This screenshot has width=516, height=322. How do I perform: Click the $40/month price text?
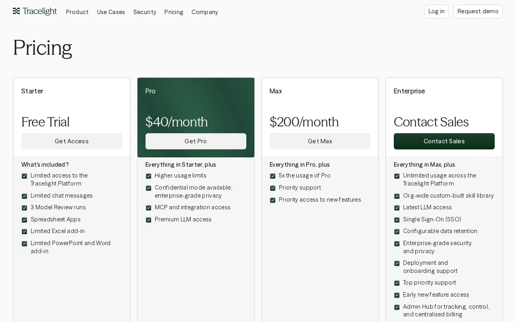pos(177,122)
